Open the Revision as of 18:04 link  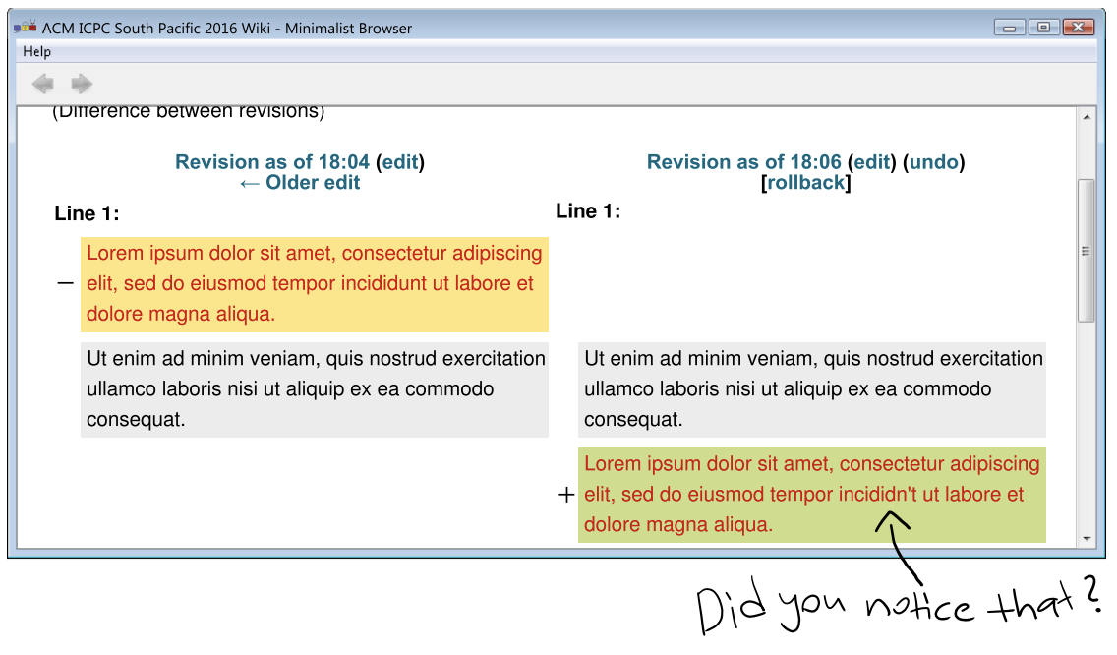tap(271, 162)
